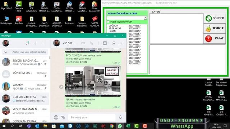This screenshot has height=129, width=230.
Task: Open Microsoft Teams from the taskbar
Action: point(29,126)
